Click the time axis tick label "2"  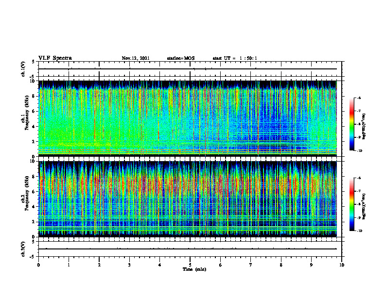(x=99, y=265)
